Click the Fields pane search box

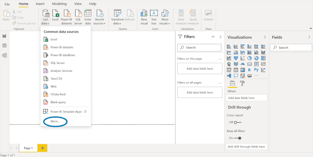coord(291,48)
